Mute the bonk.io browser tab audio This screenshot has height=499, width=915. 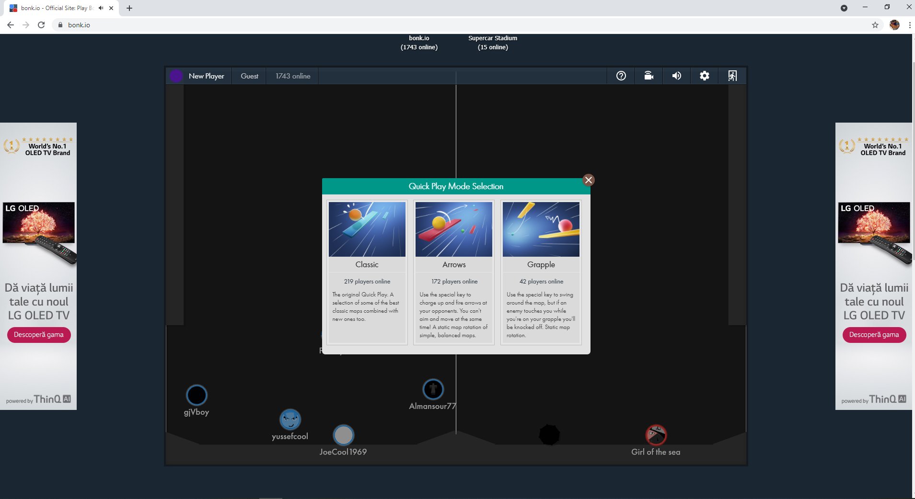(x=100, y=8)
